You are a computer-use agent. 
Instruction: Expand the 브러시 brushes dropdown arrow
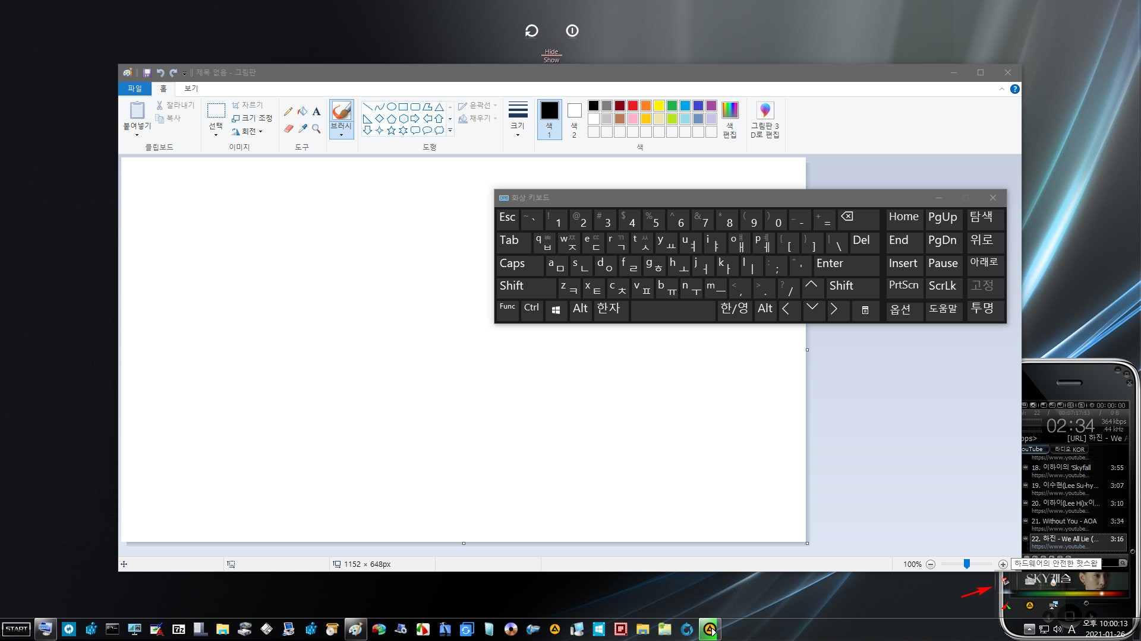(x=341, y=135)
